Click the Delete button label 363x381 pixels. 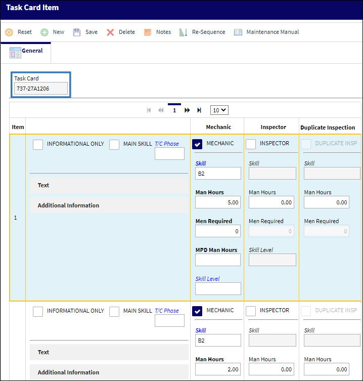pos(127,32)
